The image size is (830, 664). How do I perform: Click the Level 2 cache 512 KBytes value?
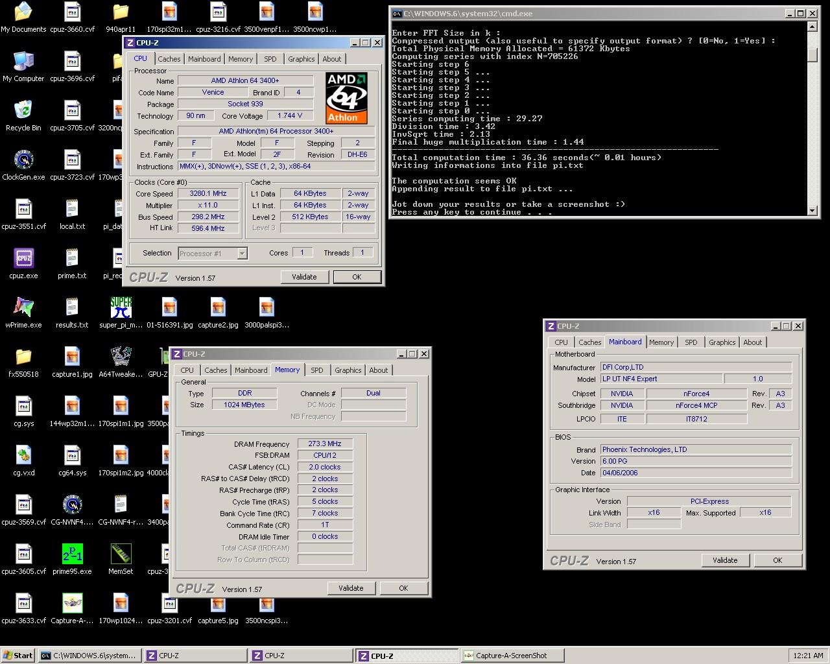(310, 217)
